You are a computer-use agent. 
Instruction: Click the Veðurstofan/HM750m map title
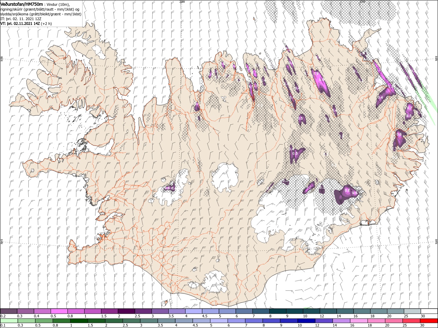coord(22,4)
